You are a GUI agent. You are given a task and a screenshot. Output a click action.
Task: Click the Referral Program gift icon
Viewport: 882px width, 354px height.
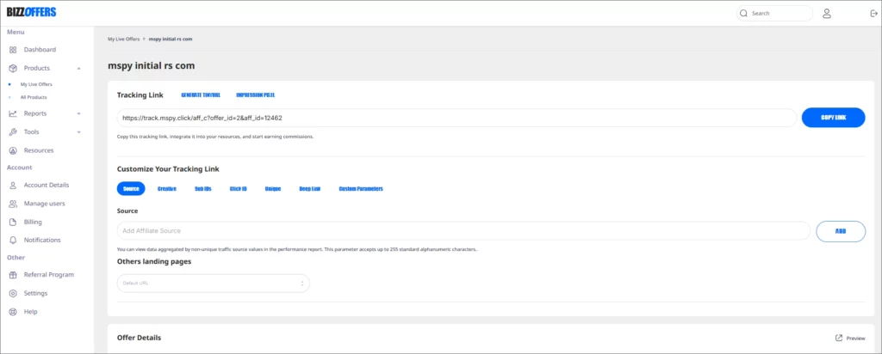pyautogui.click(x=13, y=275)
